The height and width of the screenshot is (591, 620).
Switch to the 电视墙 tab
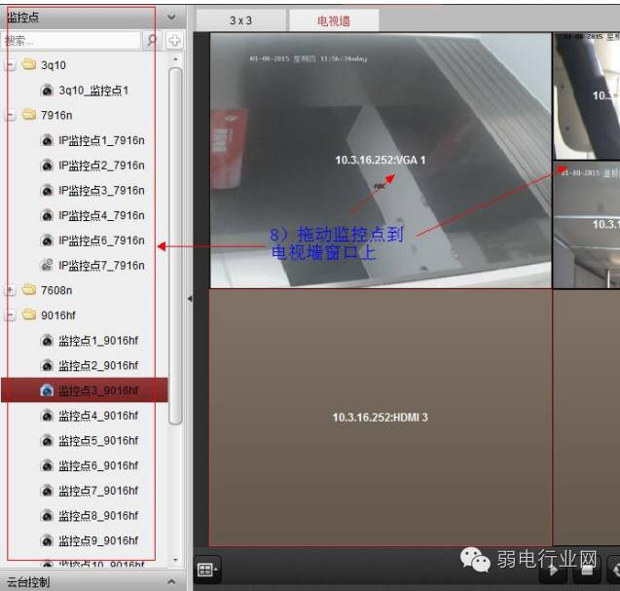pos(334,20)
